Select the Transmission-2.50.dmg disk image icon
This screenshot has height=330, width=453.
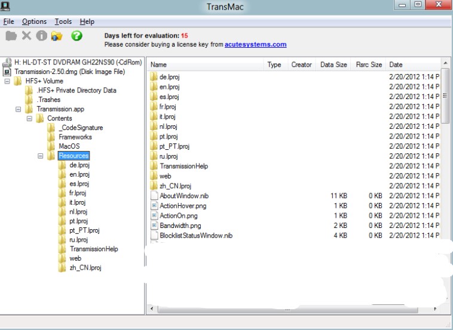tap(8, 72)
